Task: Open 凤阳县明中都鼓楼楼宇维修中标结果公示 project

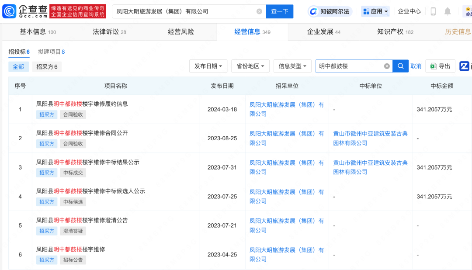Action: point(87,162)
